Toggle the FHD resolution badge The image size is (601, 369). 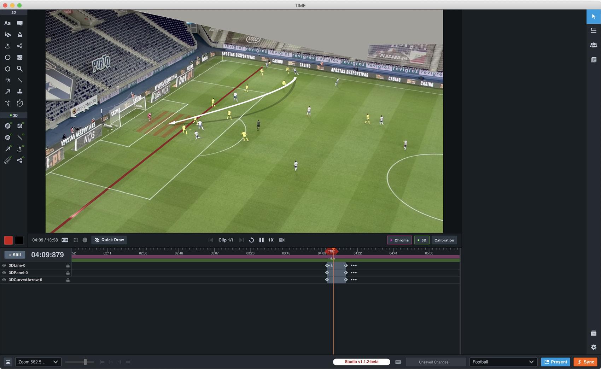65,240
